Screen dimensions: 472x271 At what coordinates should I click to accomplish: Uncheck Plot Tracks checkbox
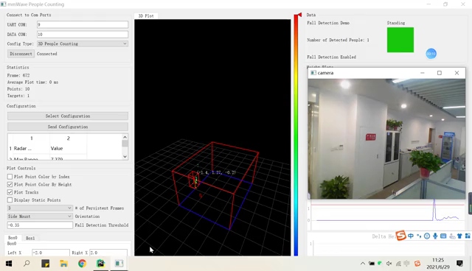[x=10, y=192]
